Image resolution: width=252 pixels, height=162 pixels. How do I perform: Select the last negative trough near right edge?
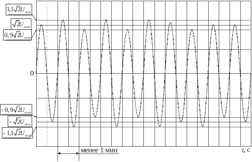[x=246, y=122]
